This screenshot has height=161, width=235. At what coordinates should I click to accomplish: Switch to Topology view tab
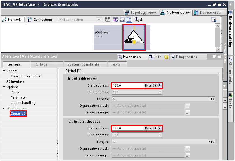click(x=141, y=12)
